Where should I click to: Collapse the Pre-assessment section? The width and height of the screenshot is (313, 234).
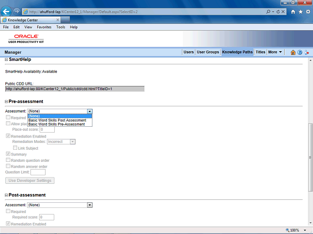[x=6, y=101]
